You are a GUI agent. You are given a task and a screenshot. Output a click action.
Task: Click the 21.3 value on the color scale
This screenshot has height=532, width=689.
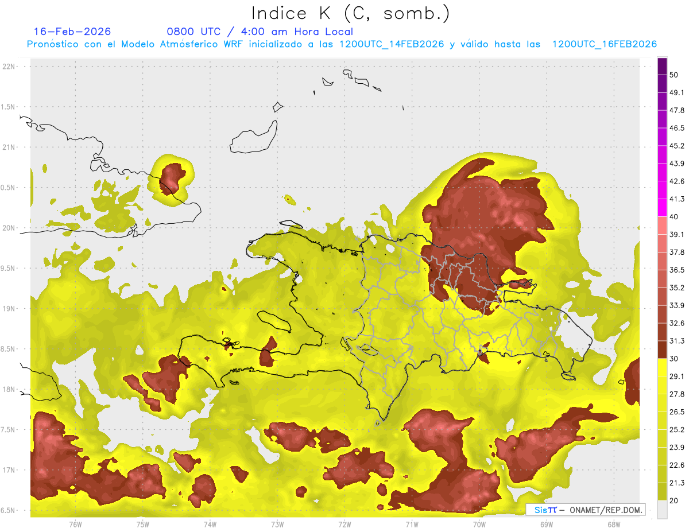coord(677,483)
